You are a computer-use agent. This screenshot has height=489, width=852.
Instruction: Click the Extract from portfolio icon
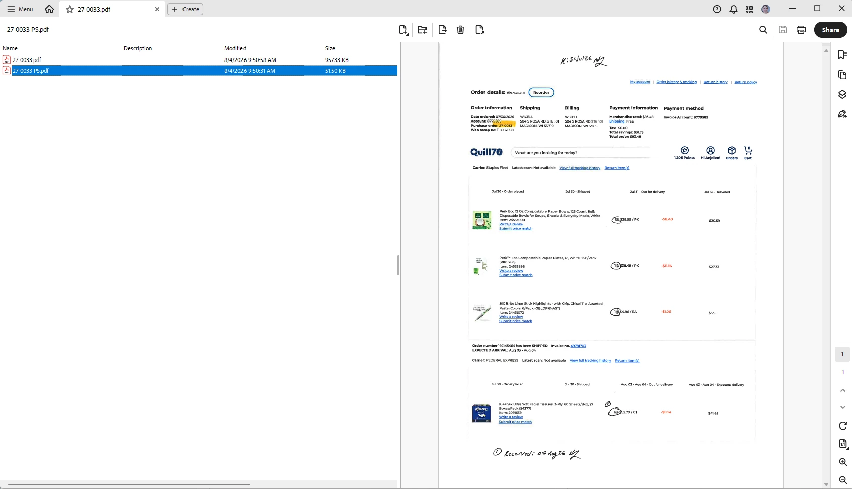tap(442, 30)
